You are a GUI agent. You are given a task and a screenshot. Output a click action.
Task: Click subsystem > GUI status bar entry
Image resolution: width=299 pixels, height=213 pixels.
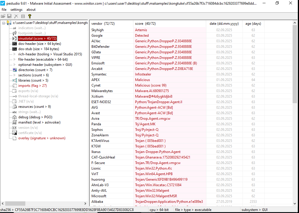(254, 210)
